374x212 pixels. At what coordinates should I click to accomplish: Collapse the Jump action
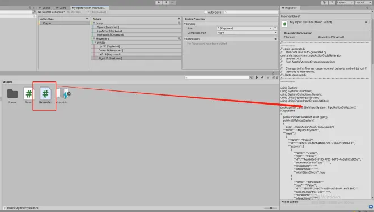94,23
